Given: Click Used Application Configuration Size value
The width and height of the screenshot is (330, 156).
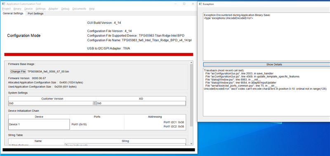Looking at the screenshot, I should click(66, 86).
